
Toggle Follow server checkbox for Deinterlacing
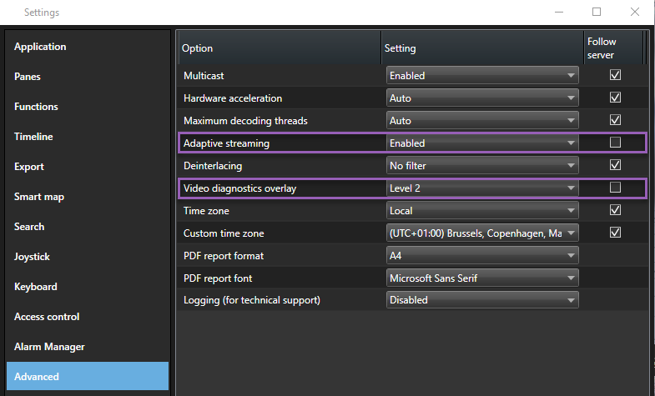tap(615, 165)
